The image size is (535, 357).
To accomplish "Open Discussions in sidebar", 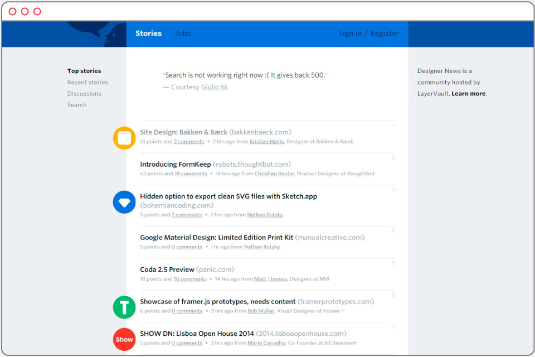I will tap(84, 93).
